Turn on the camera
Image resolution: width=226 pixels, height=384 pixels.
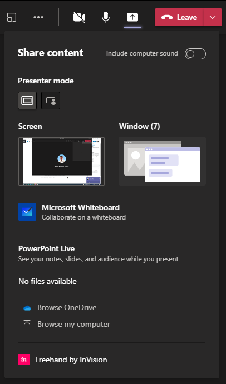click(79, 17)
